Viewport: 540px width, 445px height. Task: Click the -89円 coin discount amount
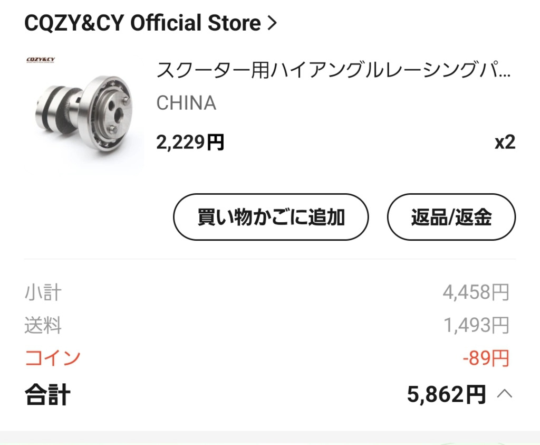pos(486,358)
